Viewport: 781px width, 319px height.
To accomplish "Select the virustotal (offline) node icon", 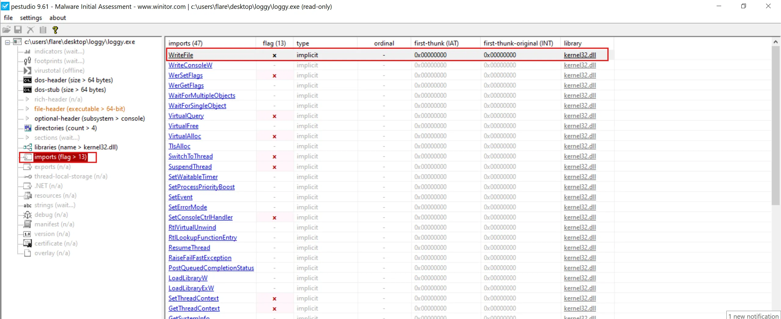I will click(x=27, y=71).
